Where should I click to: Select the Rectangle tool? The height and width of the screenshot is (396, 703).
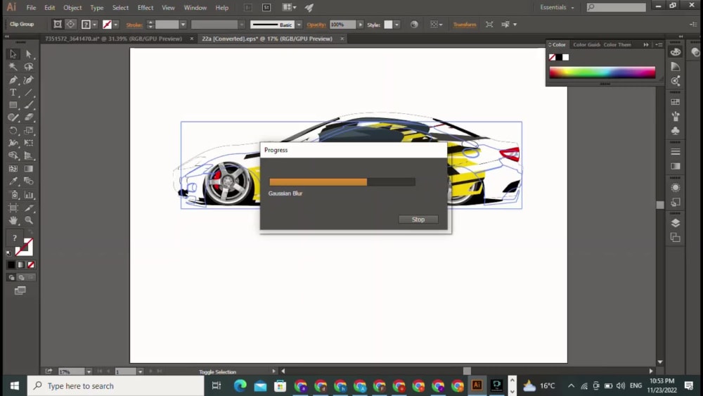pos(13,105)
